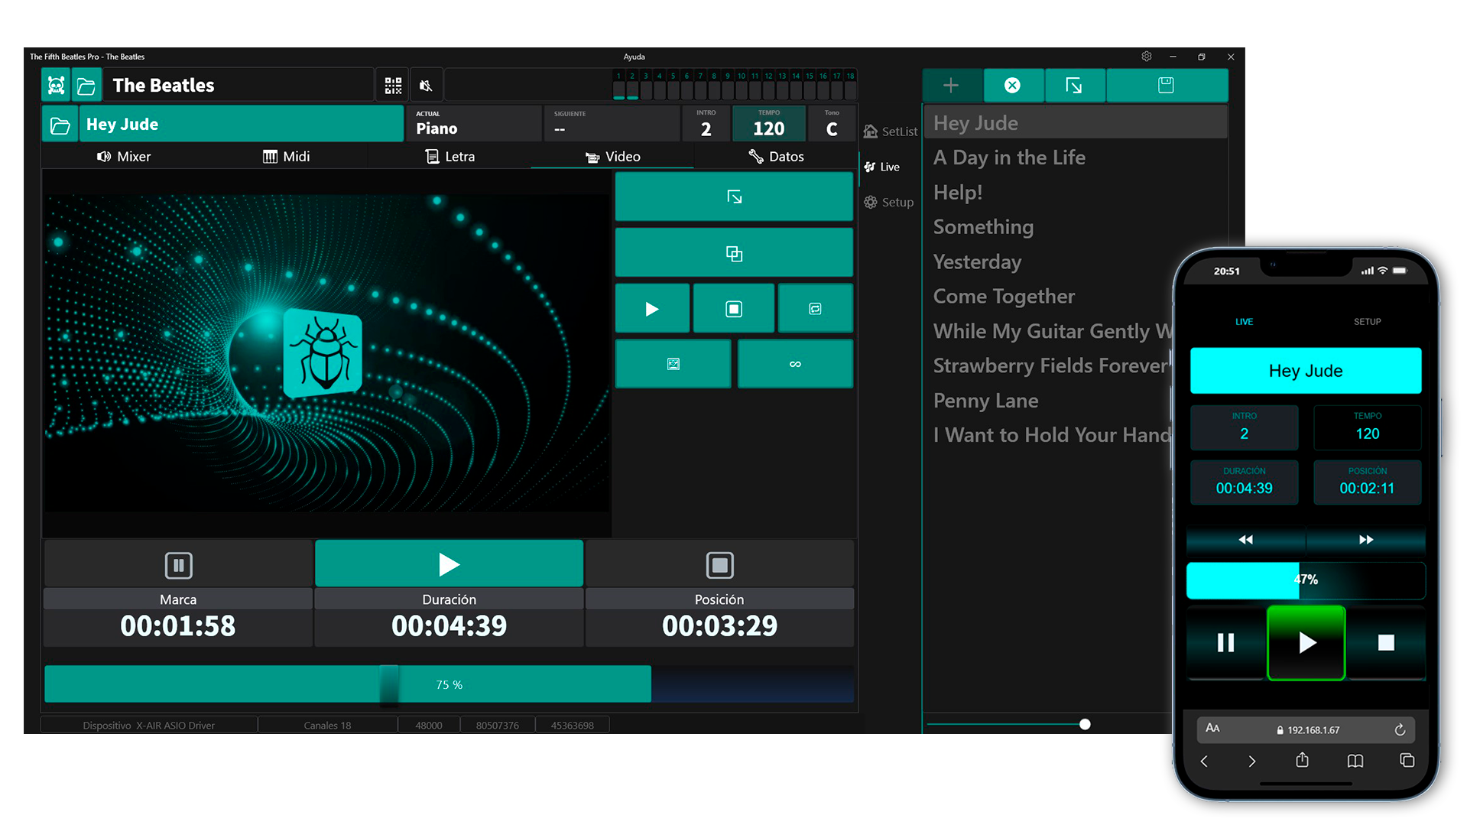
Task: Click the add song plus button
Action: (951, 86)
